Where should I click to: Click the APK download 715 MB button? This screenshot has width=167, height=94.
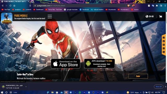click(x=99, y=63)
